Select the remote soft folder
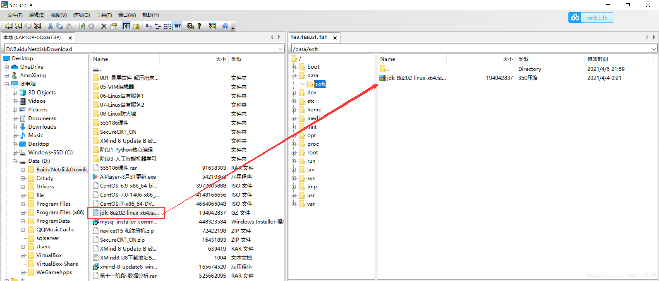 click(x=320, y=84)
